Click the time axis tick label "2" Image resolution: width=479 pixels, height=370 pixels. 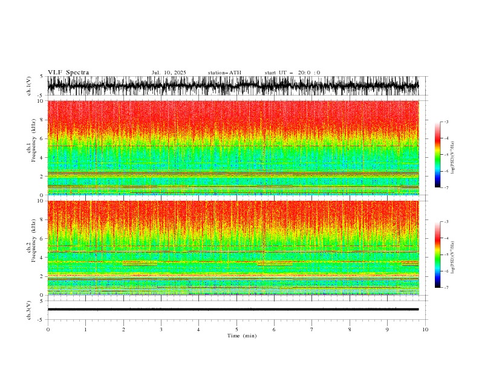coord(123,329)
